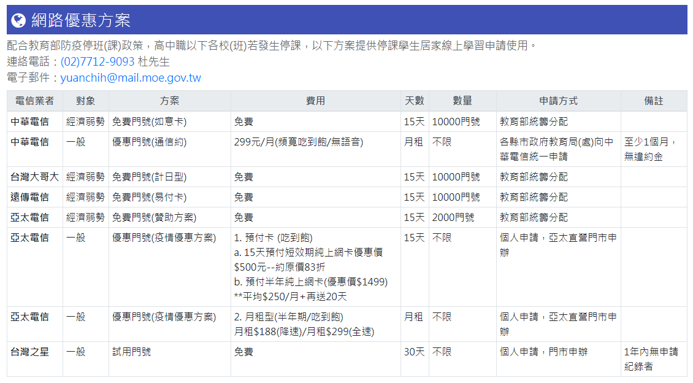Click the 1. 預付卡 (吃到飽) text
693x383 pixels.
pos(273,238)
